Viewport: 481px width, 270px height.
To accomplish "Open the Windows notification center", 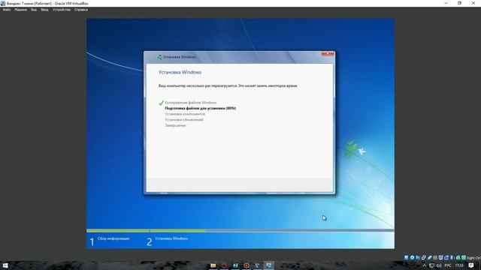I will (x=471, y=265).
